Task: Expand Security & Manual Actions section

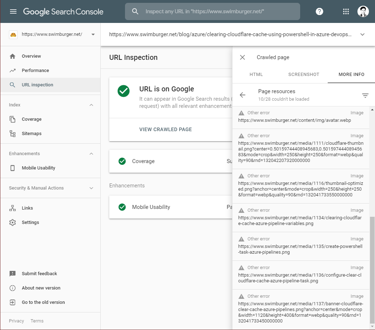Action: click(91, 188)
